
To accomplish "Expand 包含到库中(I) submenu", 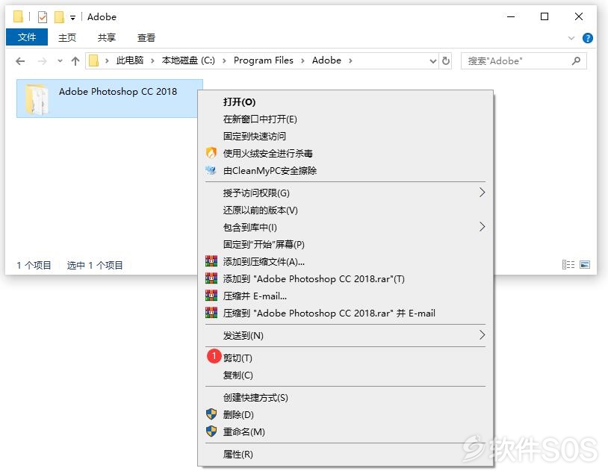I will pos(345,227).
